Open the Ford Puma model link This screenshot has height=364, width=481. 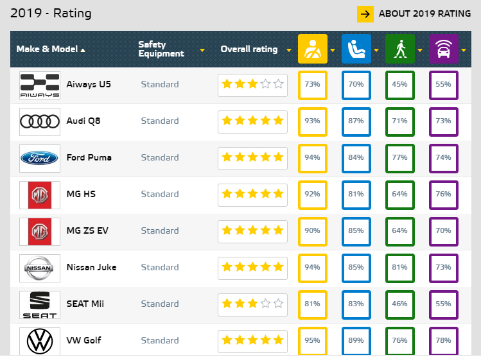[x=89, y=157]
